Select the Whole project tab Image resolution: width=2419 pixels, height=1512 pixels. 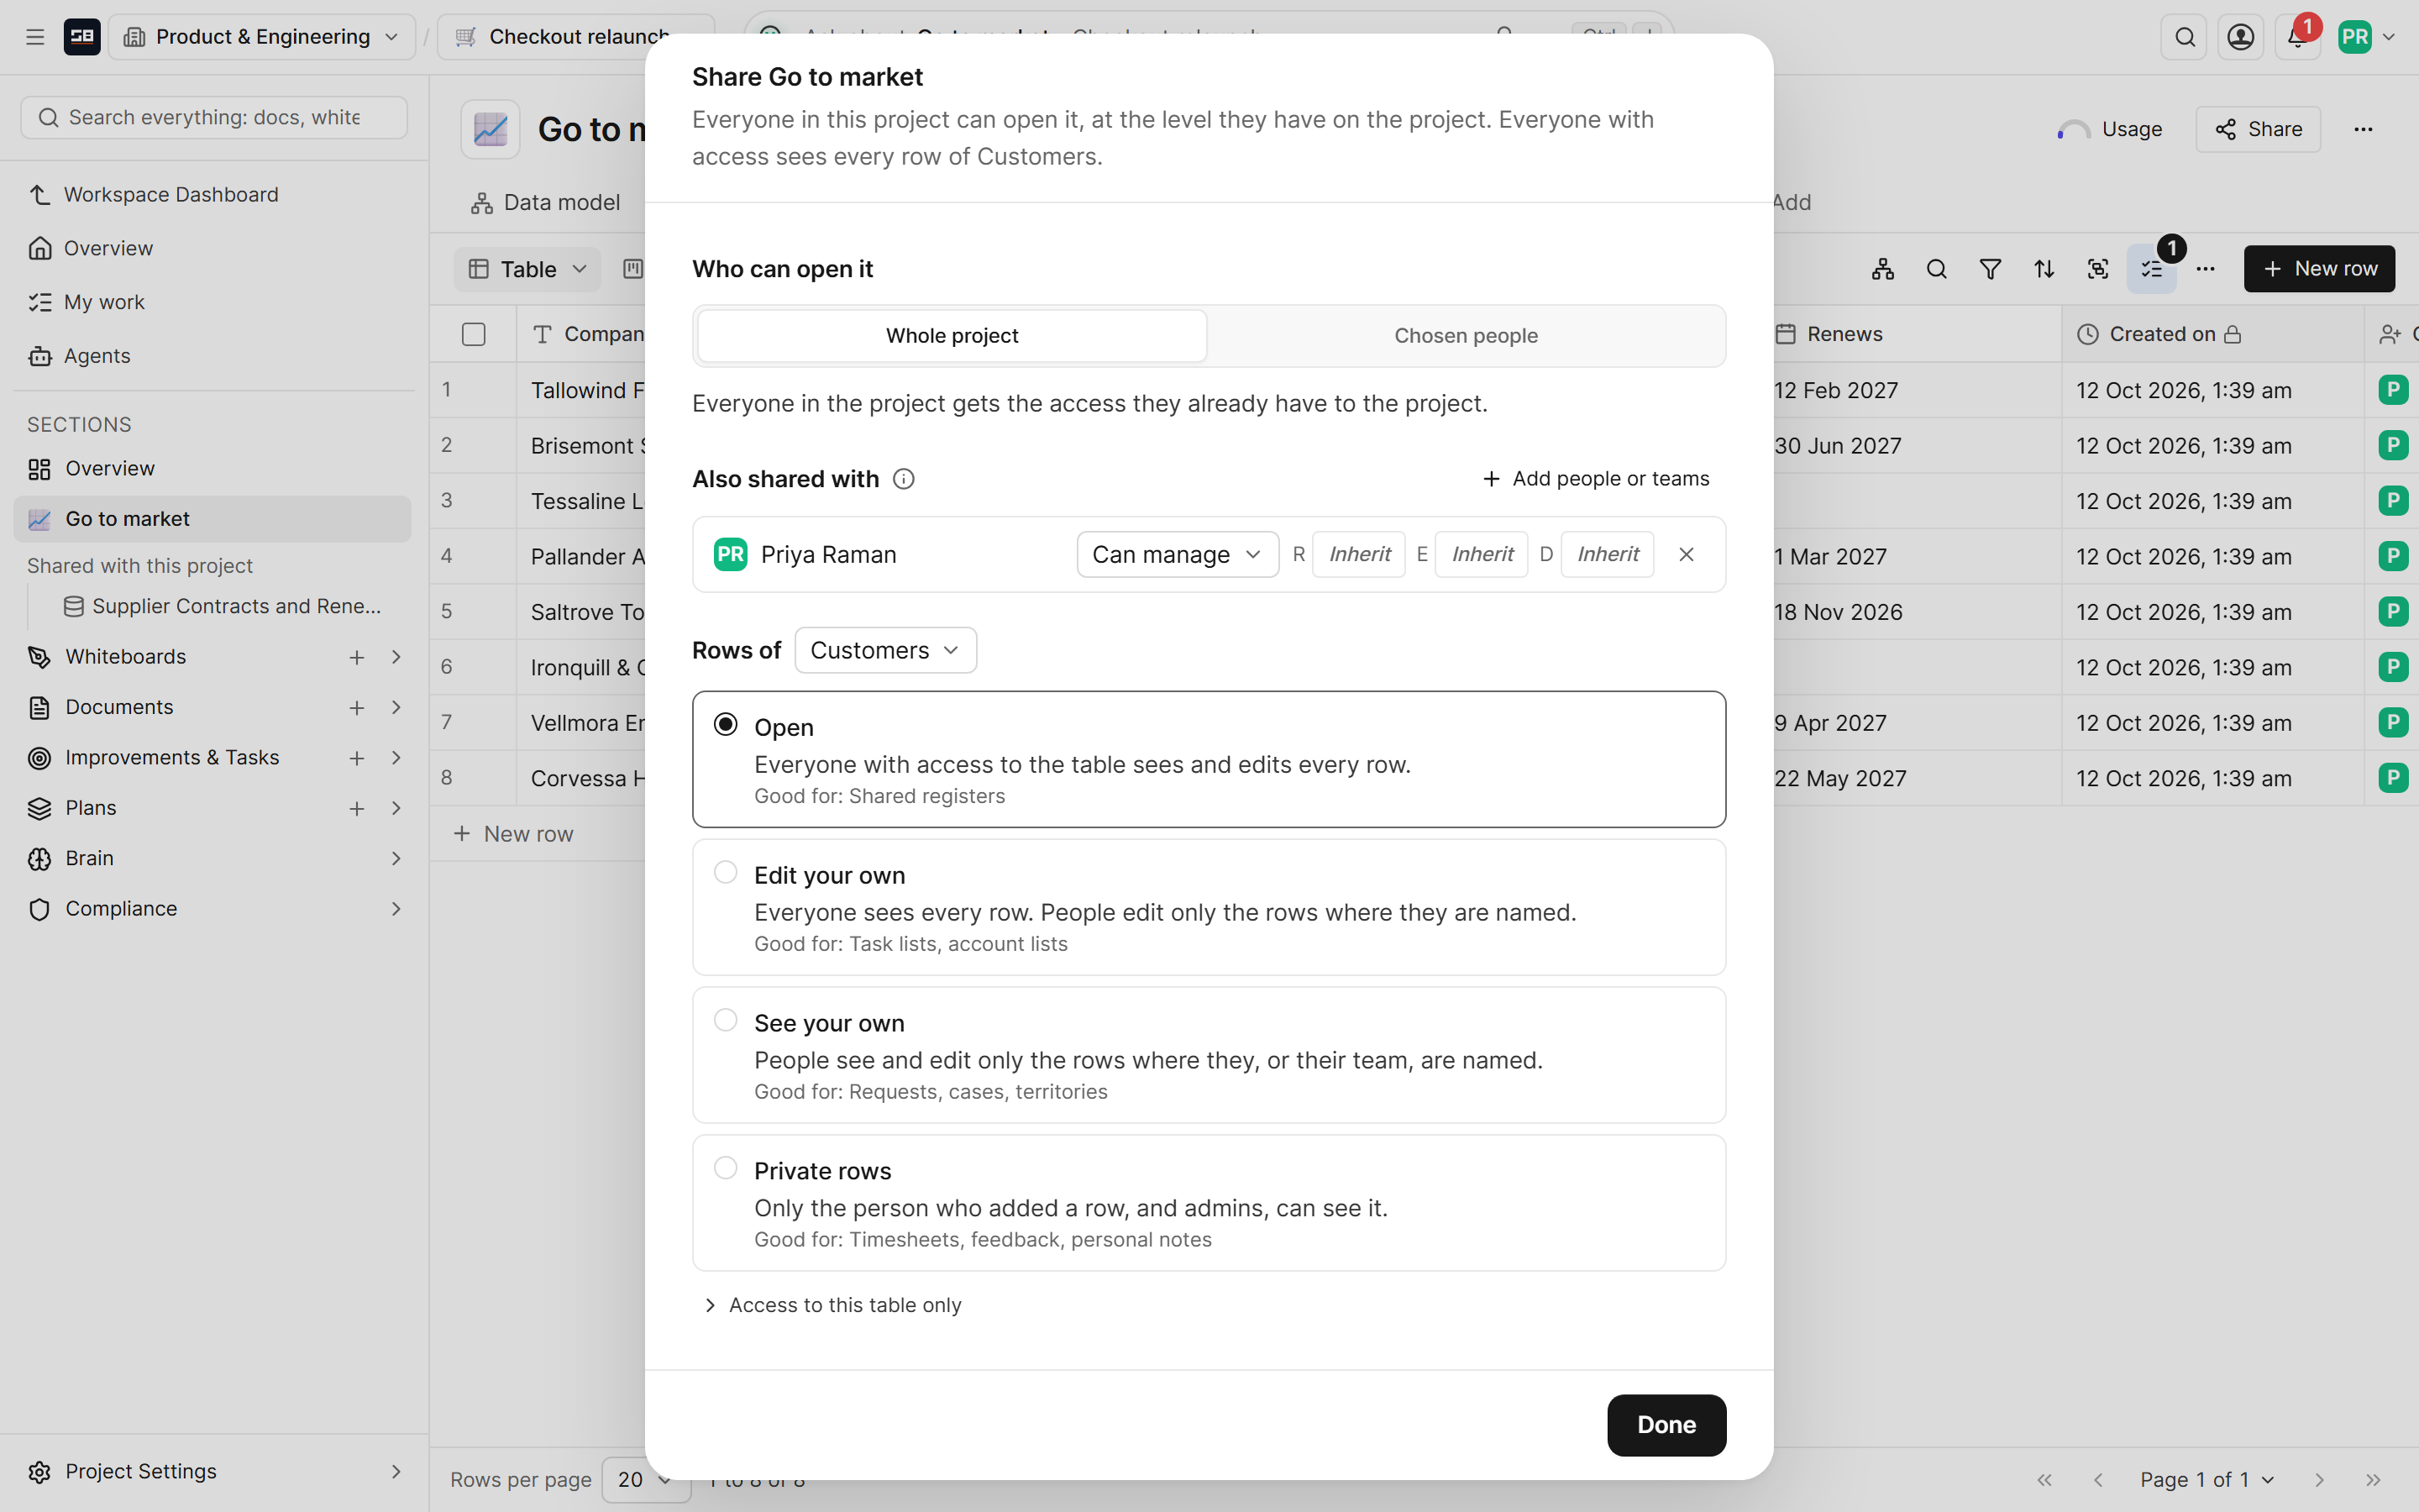click(952, 336)
